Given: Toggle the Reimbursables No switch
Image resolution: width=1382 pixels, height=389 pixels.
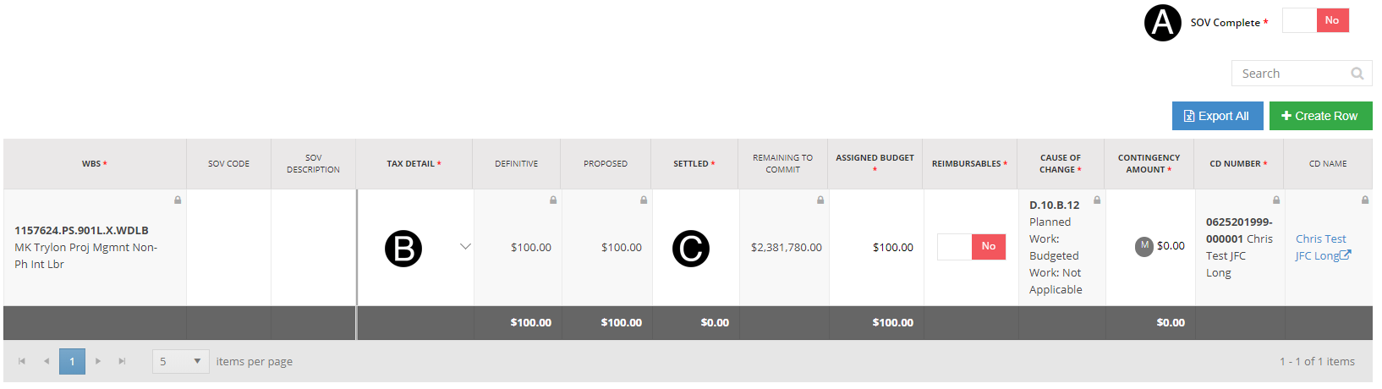Looking at the screenshot, I should (971, 247).
